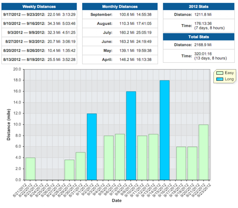This screenshot has width=238, height=208.
Task: Click the 9/23/2012 date axis label
Action: (x=204, y=191)
